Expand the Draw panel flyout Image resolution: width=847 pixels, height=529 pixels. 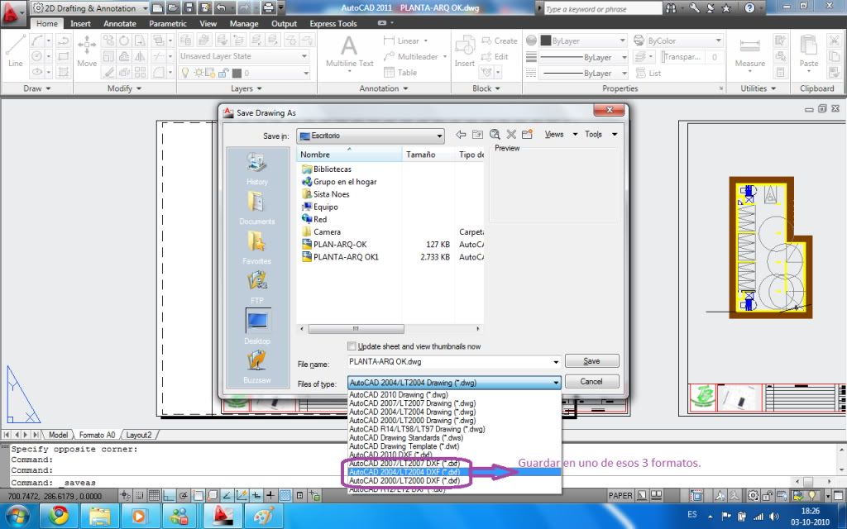coord(36,88)
